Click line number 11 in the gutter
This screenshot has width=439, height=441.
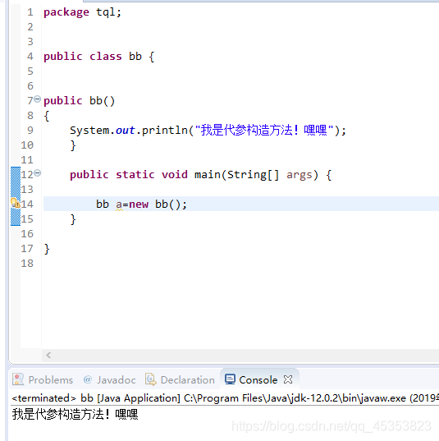tap(27, 160)
